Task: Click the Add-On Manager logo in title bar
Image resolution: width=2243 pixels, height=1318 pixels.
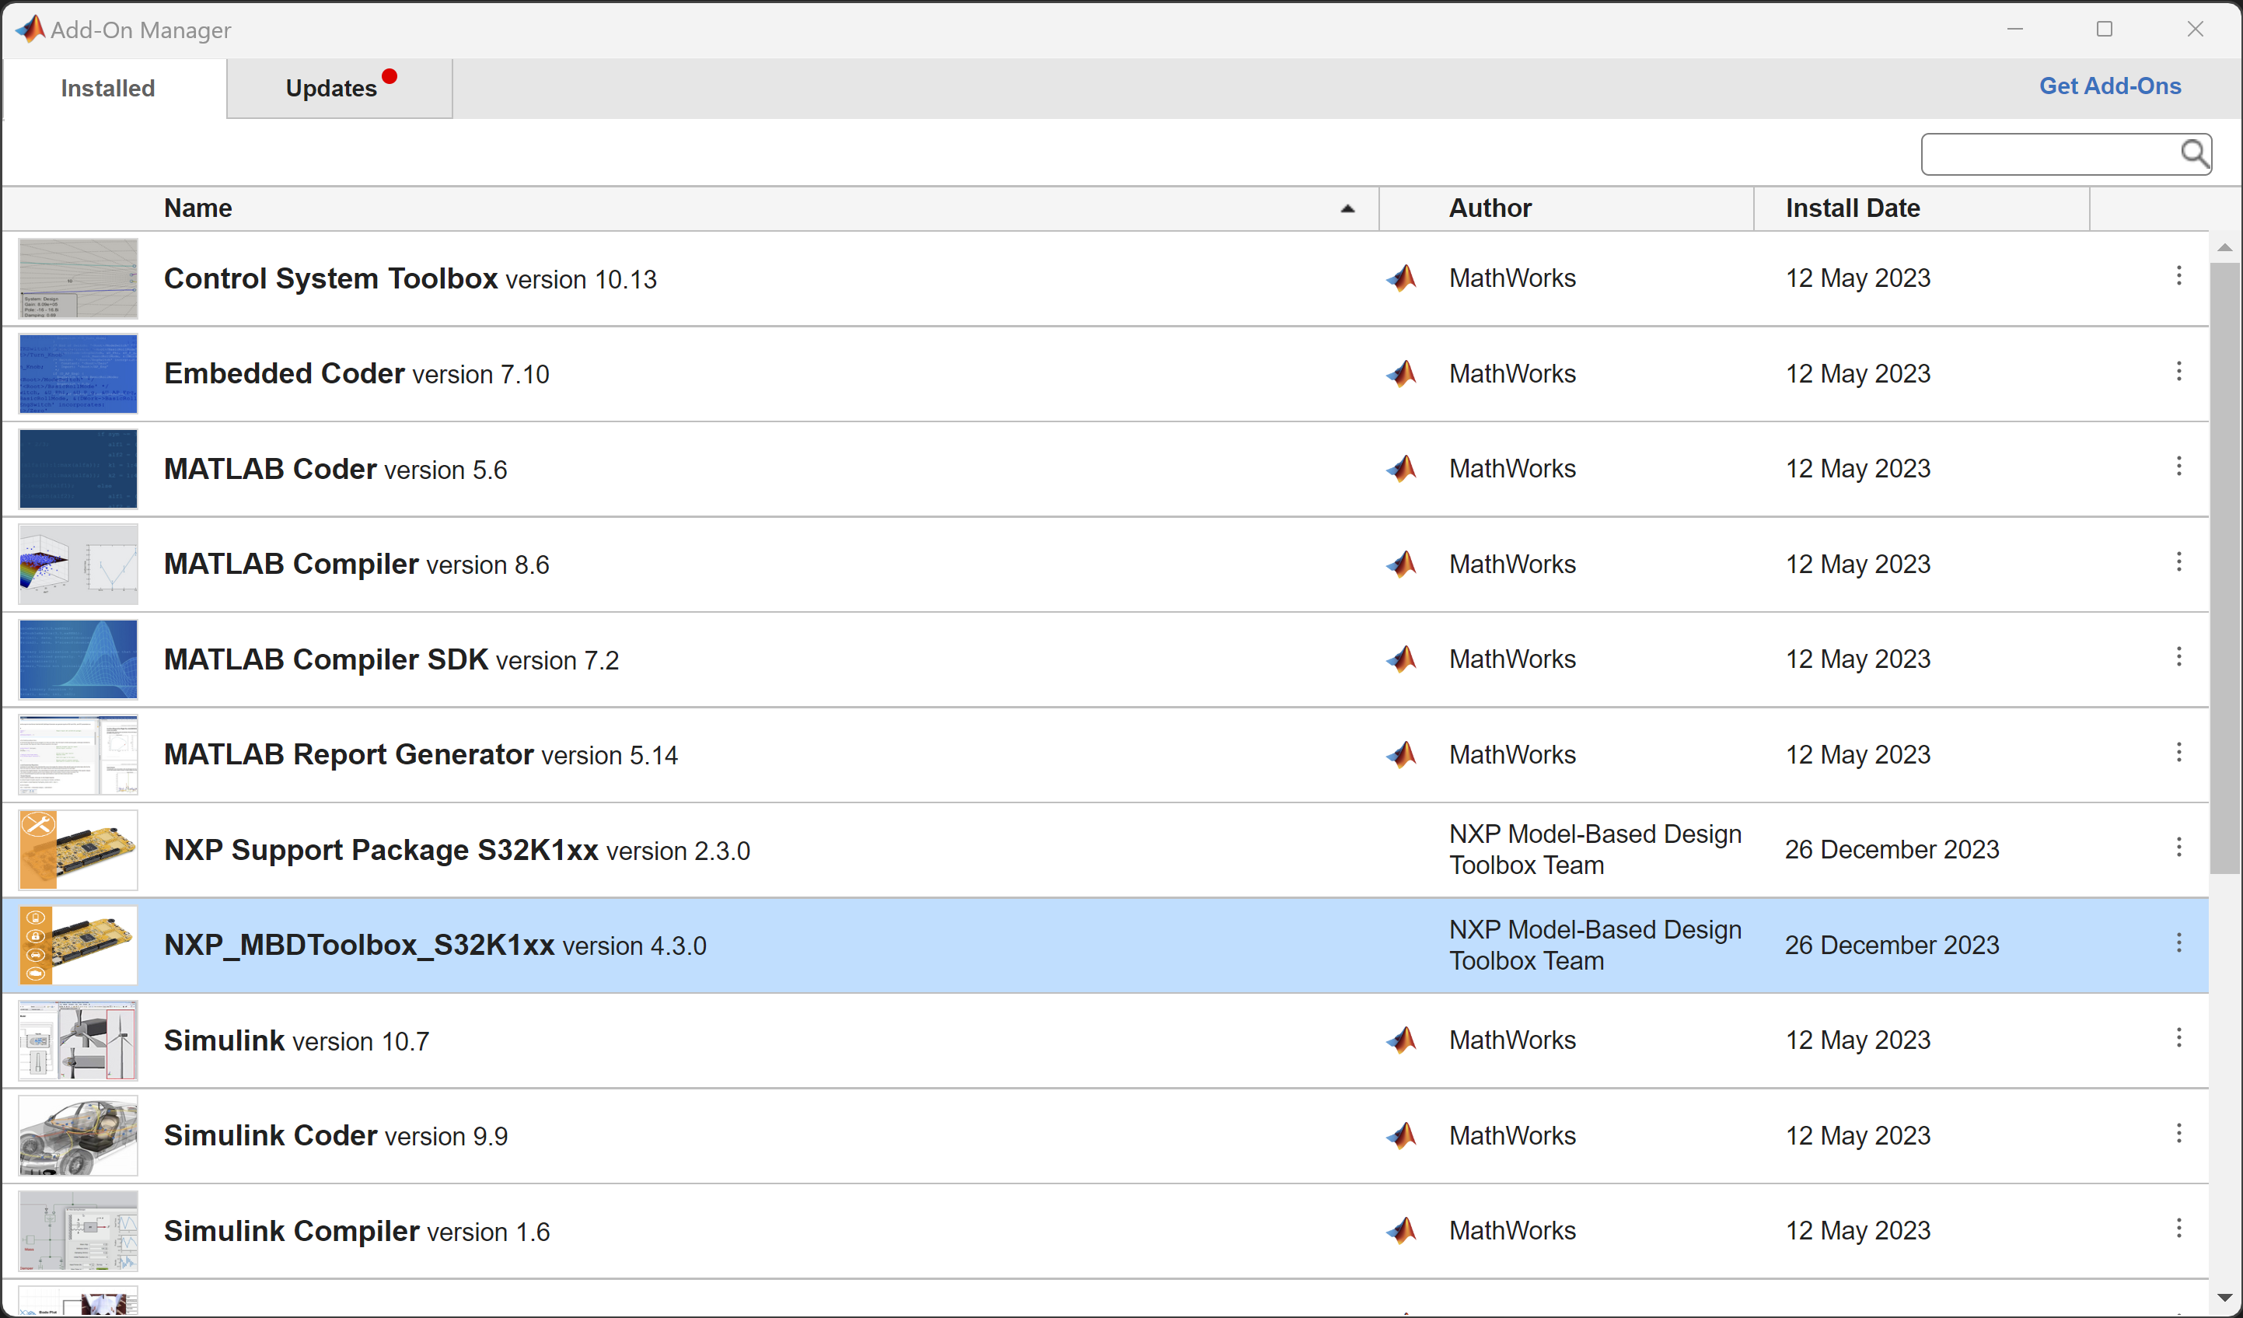Action: point(30,29)
